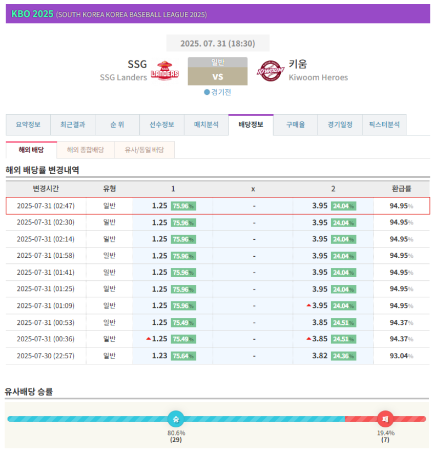Select the 배당정보 tab
This screenshot has width=434, height=454.
click(251, 125)
